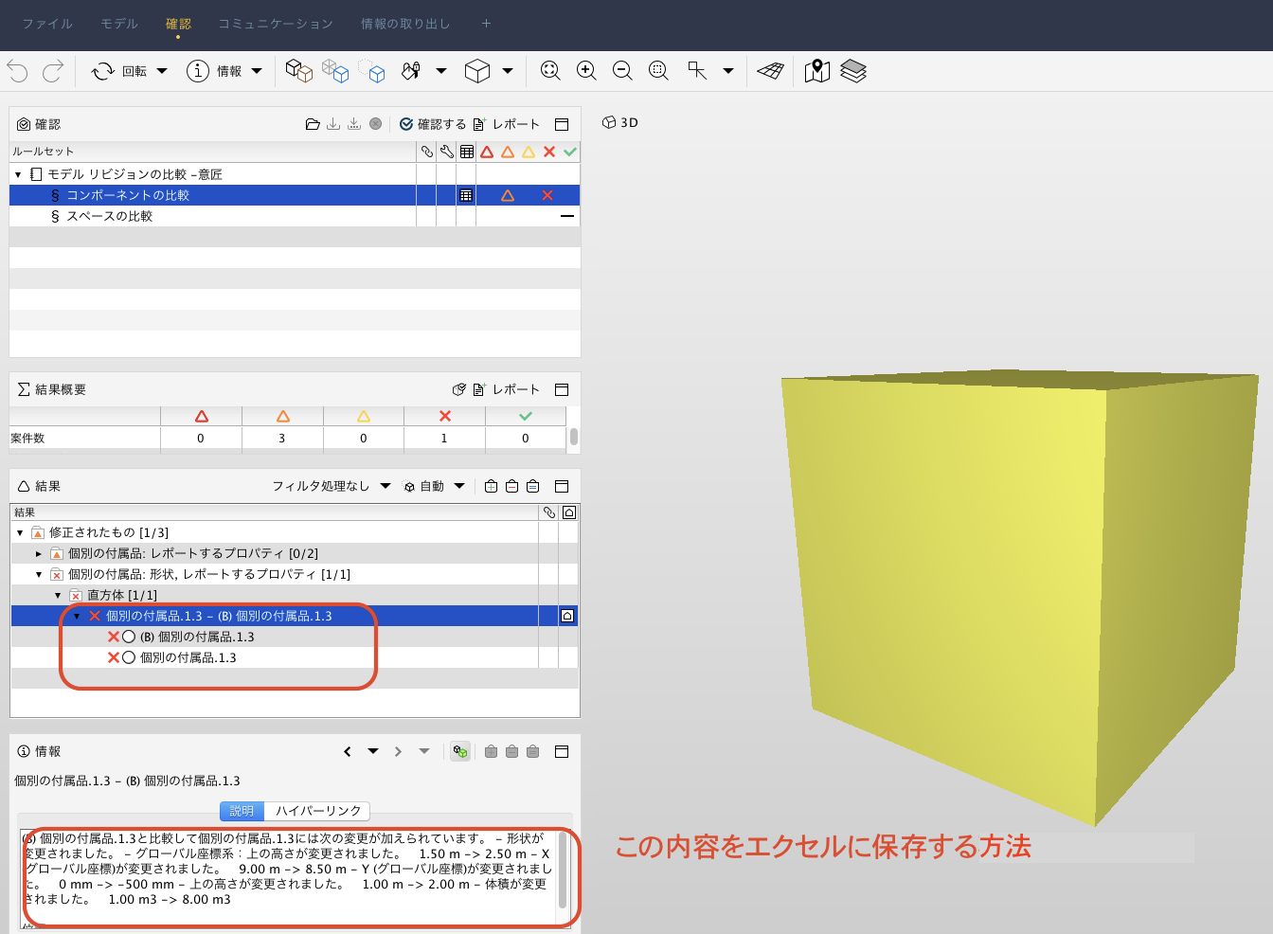
Task: Open the フィルタ処理なし dropdown
Action: pos(332,486)
